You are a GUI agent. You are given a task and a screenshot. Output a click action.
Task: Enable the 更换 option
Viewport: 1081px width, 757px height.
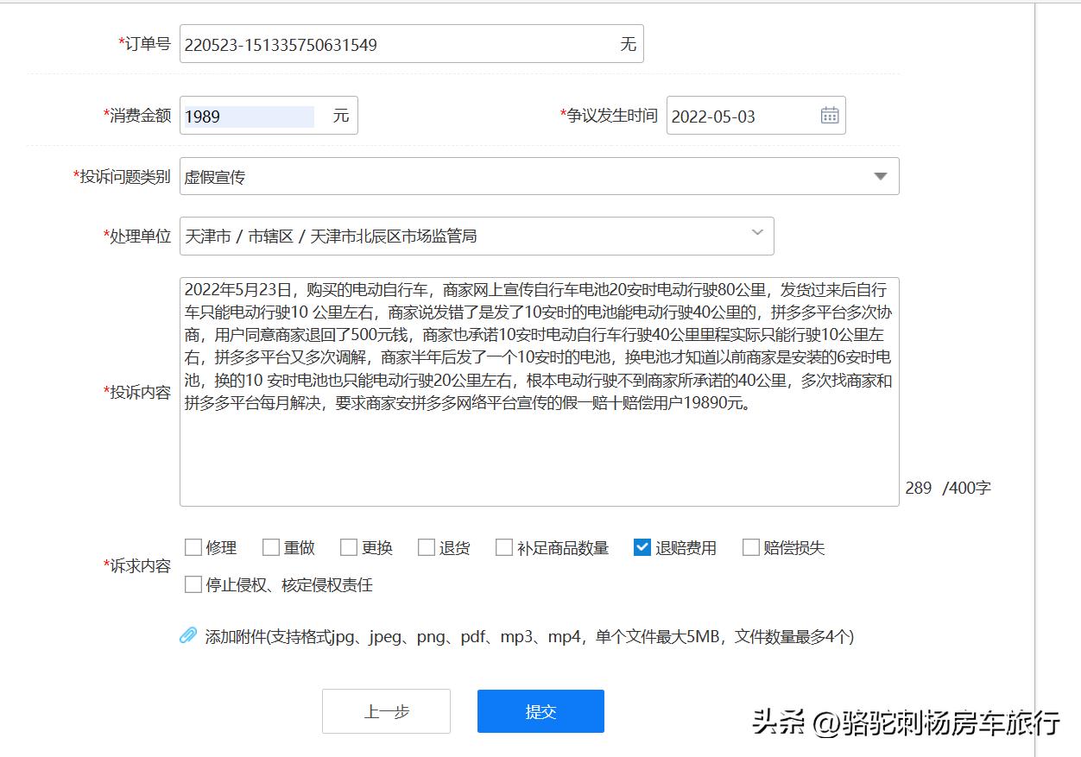pyautogui.click(x=349, y=546)
